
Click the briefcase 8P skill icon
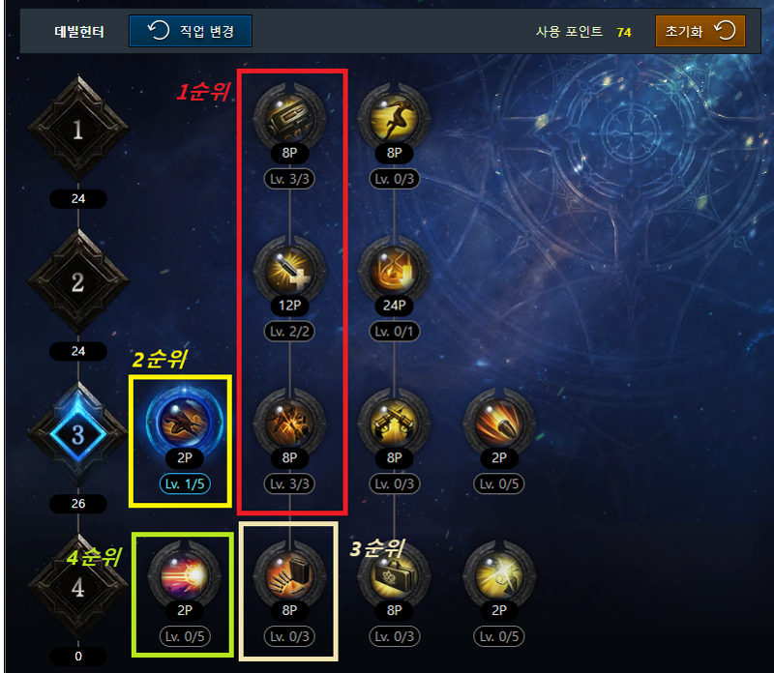pyautogui.click(x=394, y=575)
